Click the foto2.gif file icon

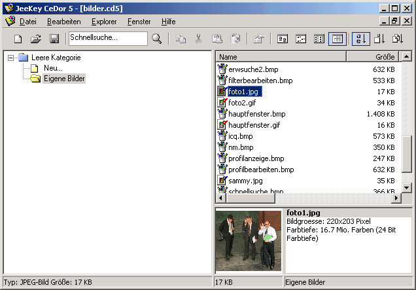point(222,103)
